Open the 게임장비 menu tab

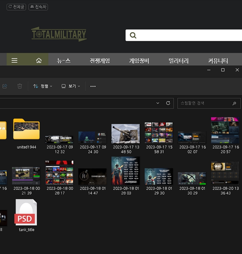pos(139,61)
